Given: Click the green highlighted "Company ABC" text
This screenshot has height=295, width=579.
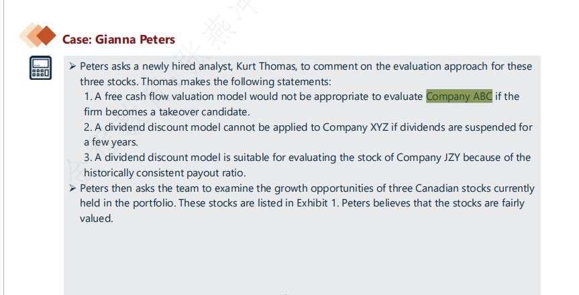Looking at the screenshot, I should point(459,97).
